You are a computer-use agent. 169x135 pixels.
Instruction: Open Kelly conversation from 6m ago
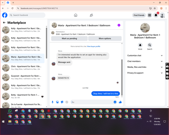click(23, 49)
